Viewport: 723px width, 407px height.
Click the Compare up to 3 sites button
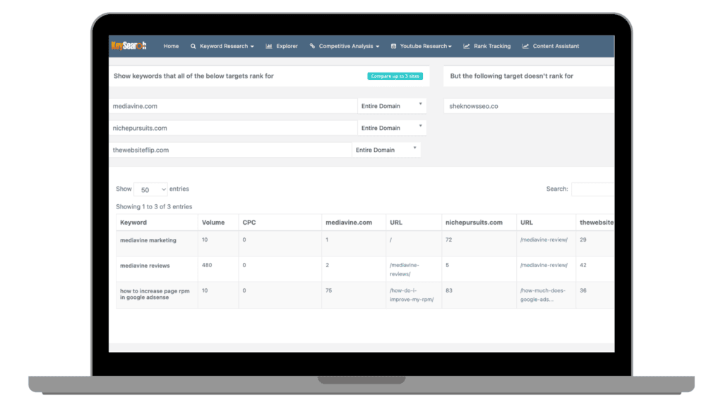pos(395,76)
